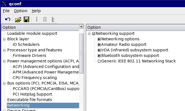The width and height of the screenshot is (185, 111).
Task: Select Executable file formats entry
Action: tap(30, 100)
